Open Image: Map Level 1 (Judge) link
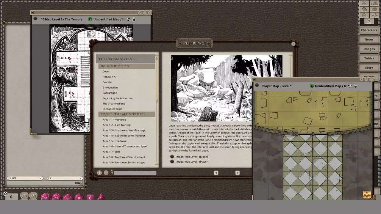This screenshot has width=381, height=214. pos(192,157)
